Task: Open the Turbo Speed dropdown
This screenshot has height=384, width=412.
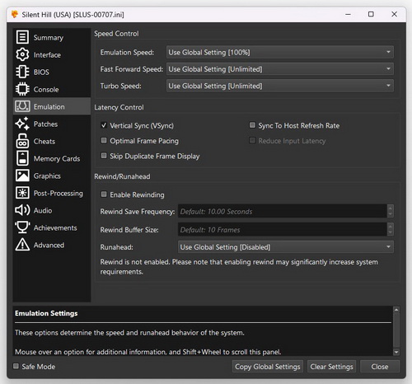Action: (x=280, y=86)
